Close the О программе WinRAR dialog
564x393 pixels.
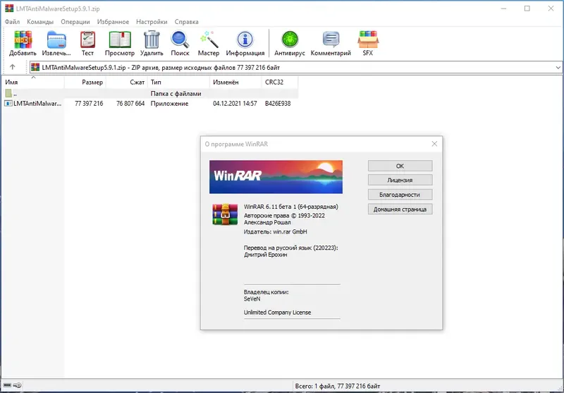pyautogui.click(x=434, y=144)
